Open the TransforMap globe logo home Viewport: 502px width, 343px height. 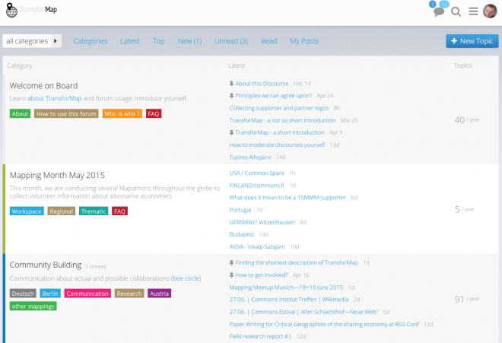tap(31, 10)
